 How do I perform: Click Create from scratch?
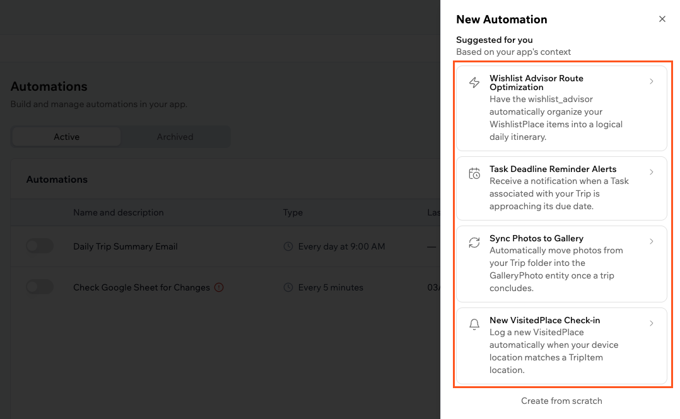[561, 401]
